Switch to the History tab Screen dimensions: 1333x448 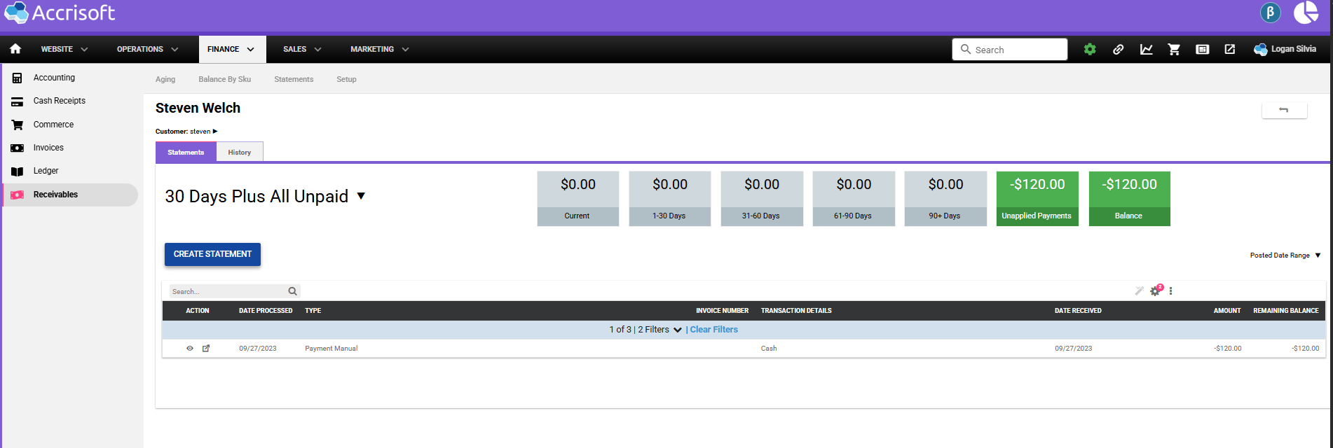[239, 152]
